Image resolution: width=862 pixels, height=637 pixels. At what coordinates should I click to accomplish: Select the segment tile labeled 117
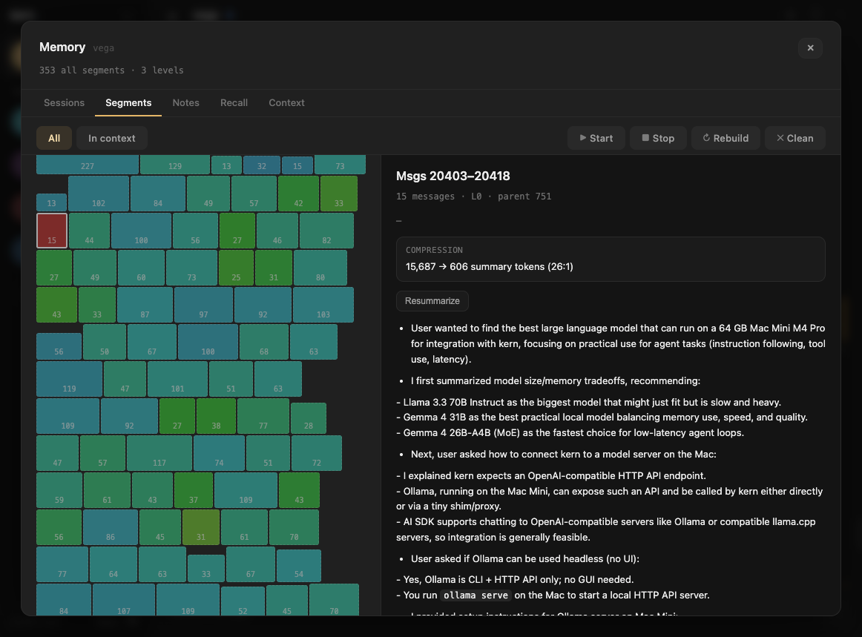coord(159,453)
